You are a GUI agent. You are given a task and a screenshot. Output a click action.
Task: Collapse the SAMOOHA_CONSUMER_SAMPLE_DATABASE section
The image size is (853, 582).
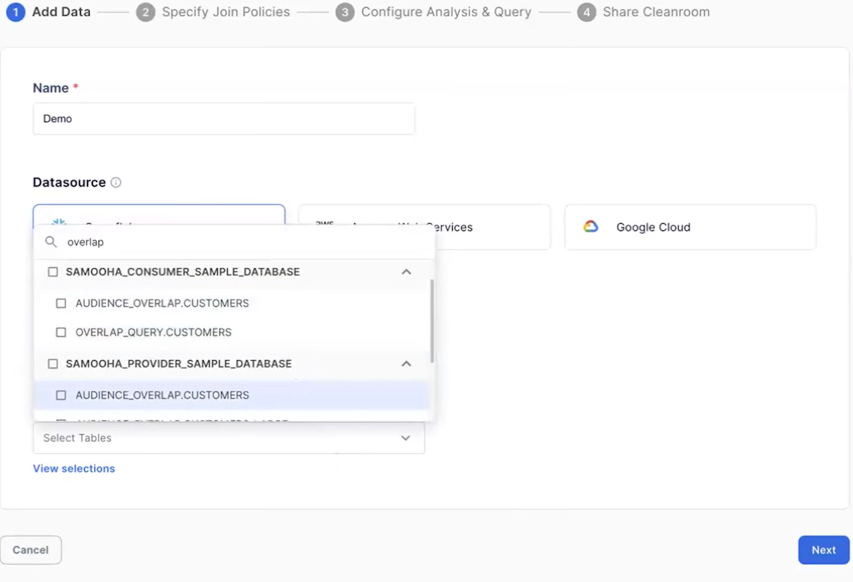point(406,271)
